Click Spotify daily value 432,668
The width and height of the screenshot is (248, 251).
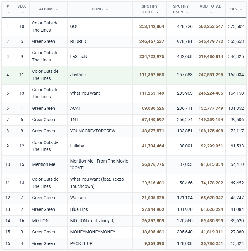pyautogui.click(x=185, y=56)
